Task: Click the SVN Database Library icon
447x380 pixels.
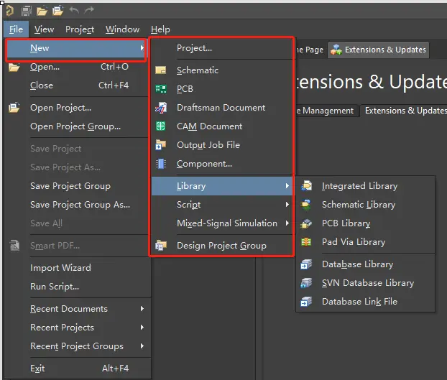Action: click(306, 283)
